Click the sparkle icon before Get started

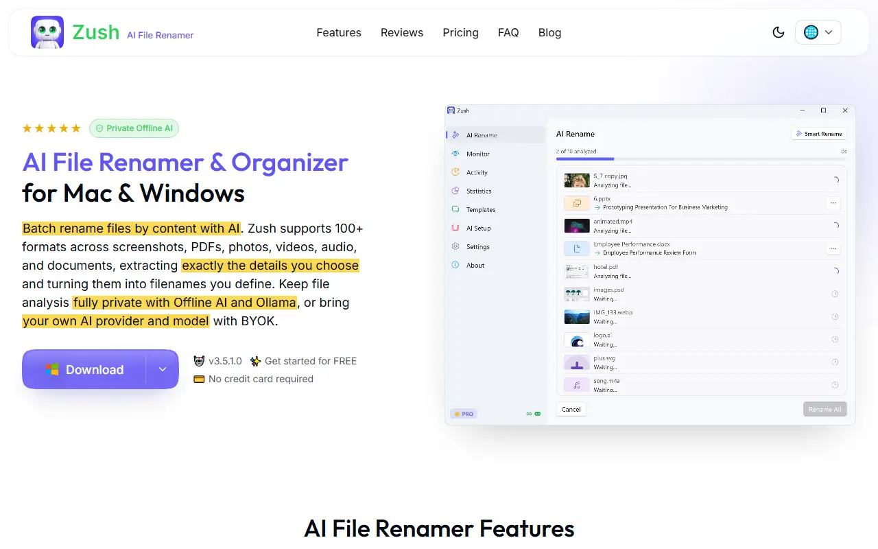click(x=256, y=361)
